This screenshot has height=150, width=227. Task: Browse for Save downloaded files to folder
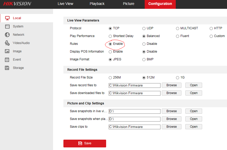pos(172,93)
